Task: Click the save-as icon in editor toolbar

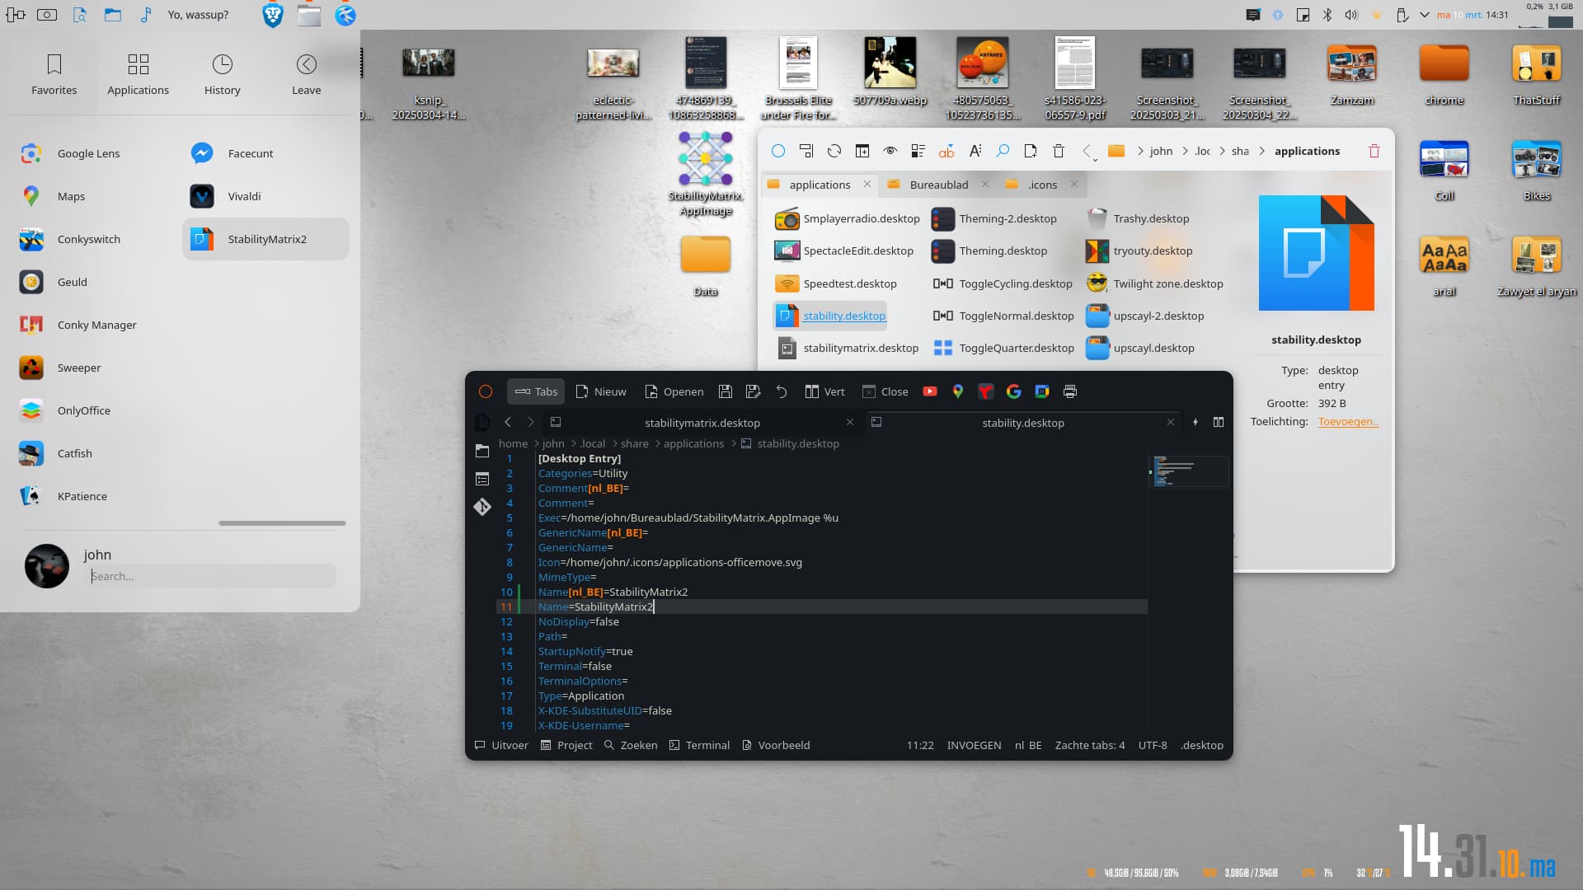Action: [753, 391]
